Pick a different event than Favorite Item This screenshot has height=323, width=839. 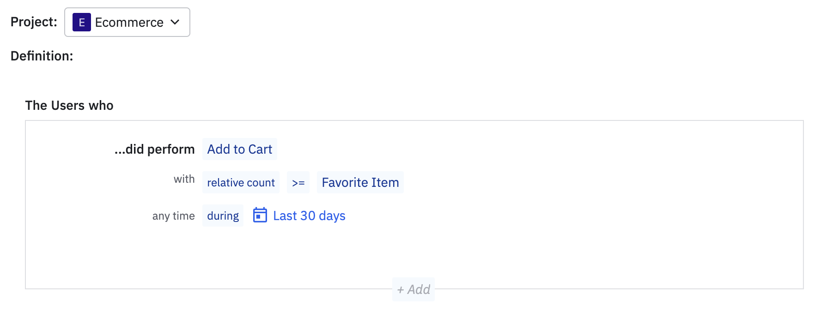(x=360, y=182)
